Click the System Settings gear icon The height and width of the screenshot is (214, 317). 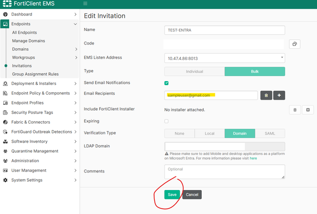(x=5, y=180)
